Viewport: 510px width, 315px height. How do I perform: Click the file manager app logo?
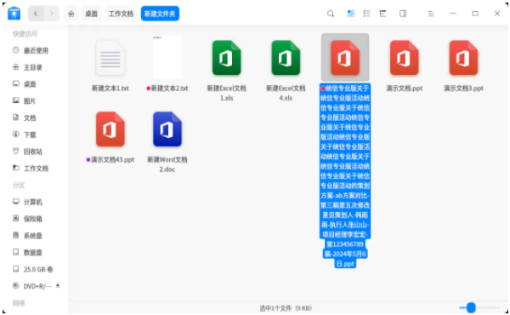pyautogui.click(x=14, y=14)
